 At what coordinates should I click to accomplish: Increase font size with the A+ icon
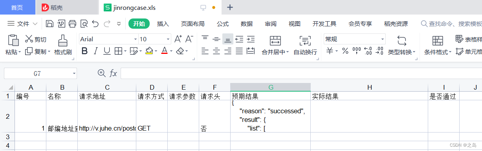pos(178,39)
